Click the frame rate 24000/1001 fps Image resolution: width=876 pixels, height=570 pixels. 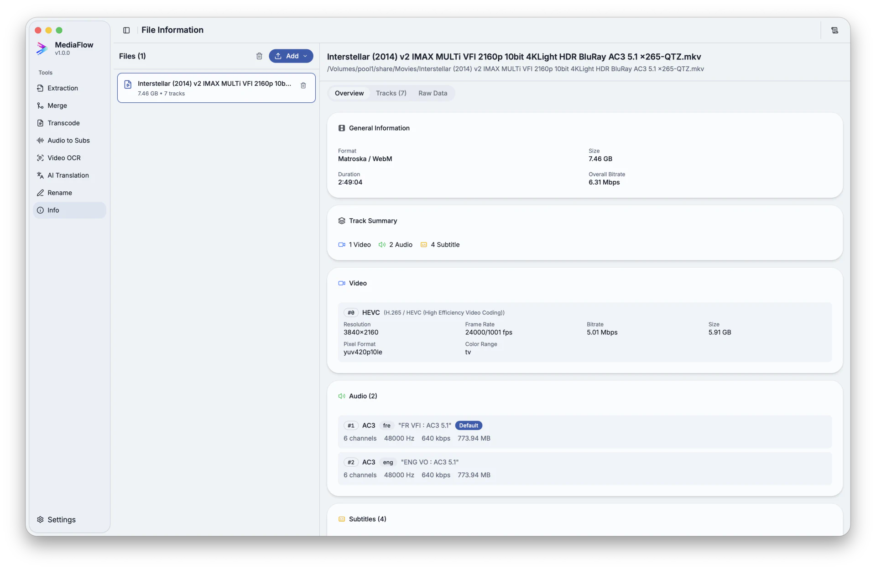click(x=489, y=332)
